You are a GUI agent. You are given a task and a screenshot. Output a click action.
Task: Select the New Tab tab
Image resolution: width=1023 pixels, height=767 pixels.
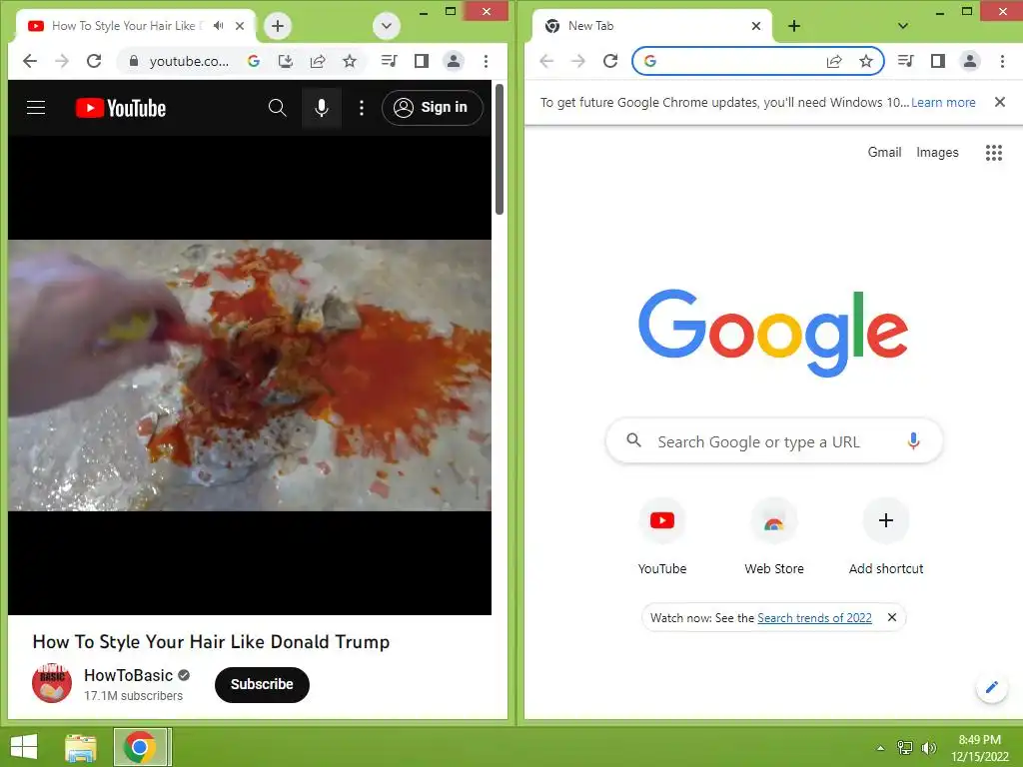(652, 25)
